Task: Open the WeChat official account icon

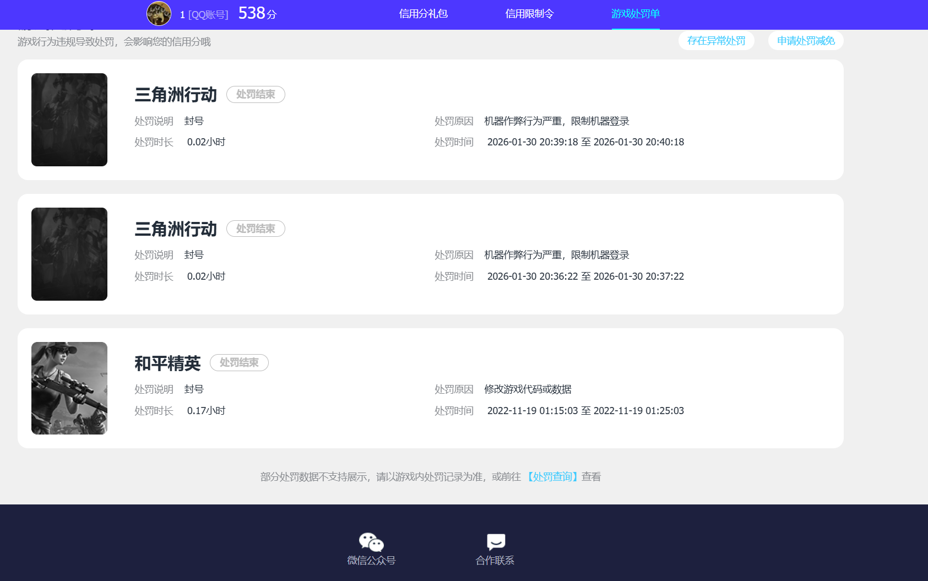Action: coord(371,542)
